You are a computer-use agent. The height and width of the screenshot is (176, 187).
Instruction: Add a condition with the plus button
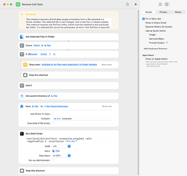(54, 54)
